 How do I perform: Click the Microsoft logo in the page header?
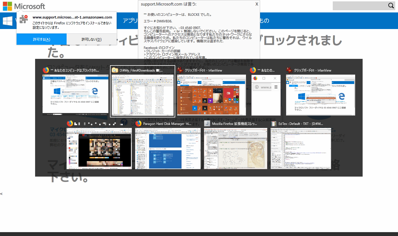point(24,6)
